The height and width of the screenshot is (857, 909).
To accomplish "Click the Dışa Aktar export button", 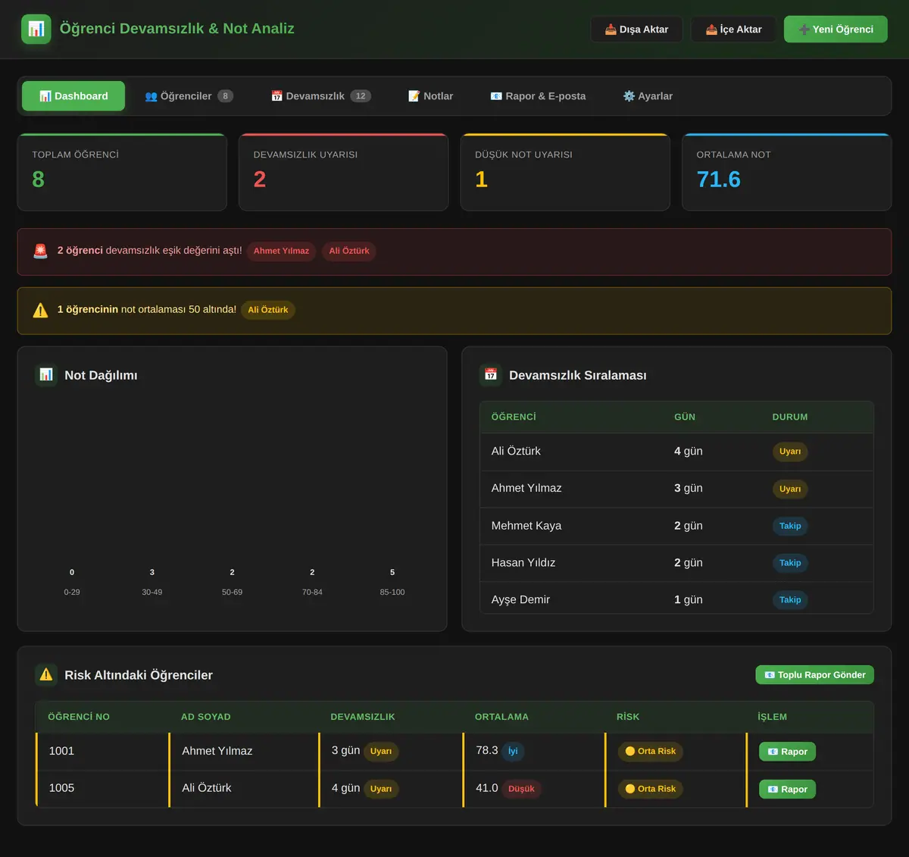I will 636,30.
